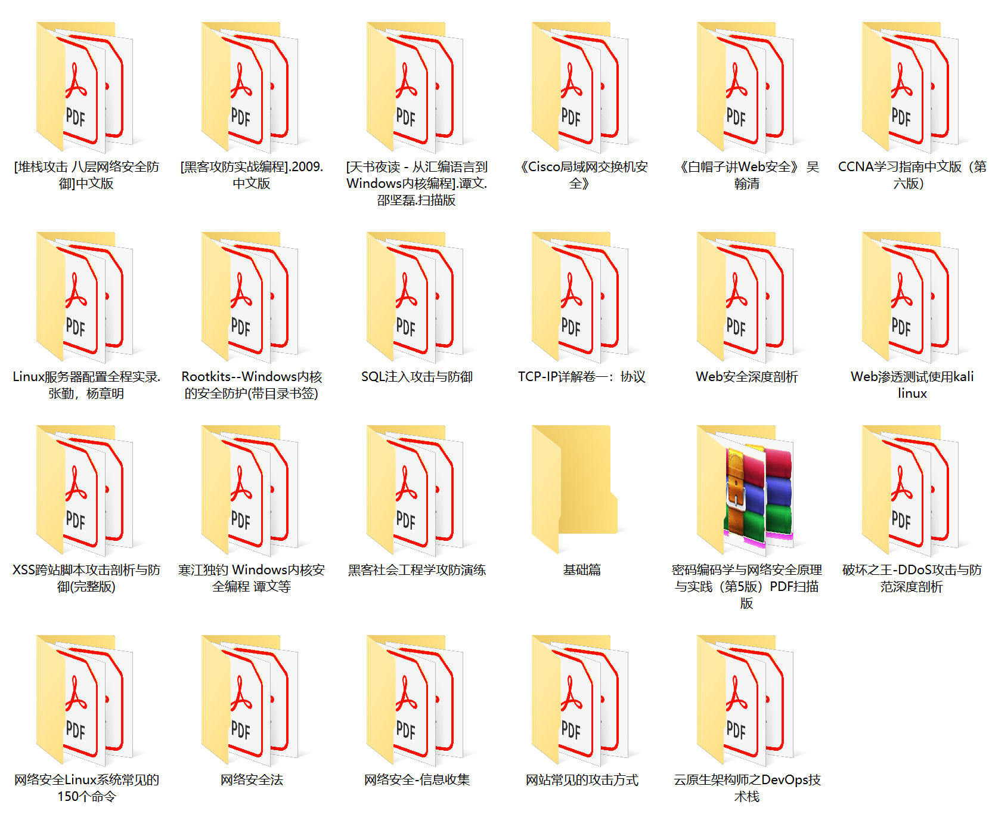The width and height of the screenshot is (989, 814).
Task: Click the label "网站常见的攻击方式"
Action: click(x=582, y=780)
